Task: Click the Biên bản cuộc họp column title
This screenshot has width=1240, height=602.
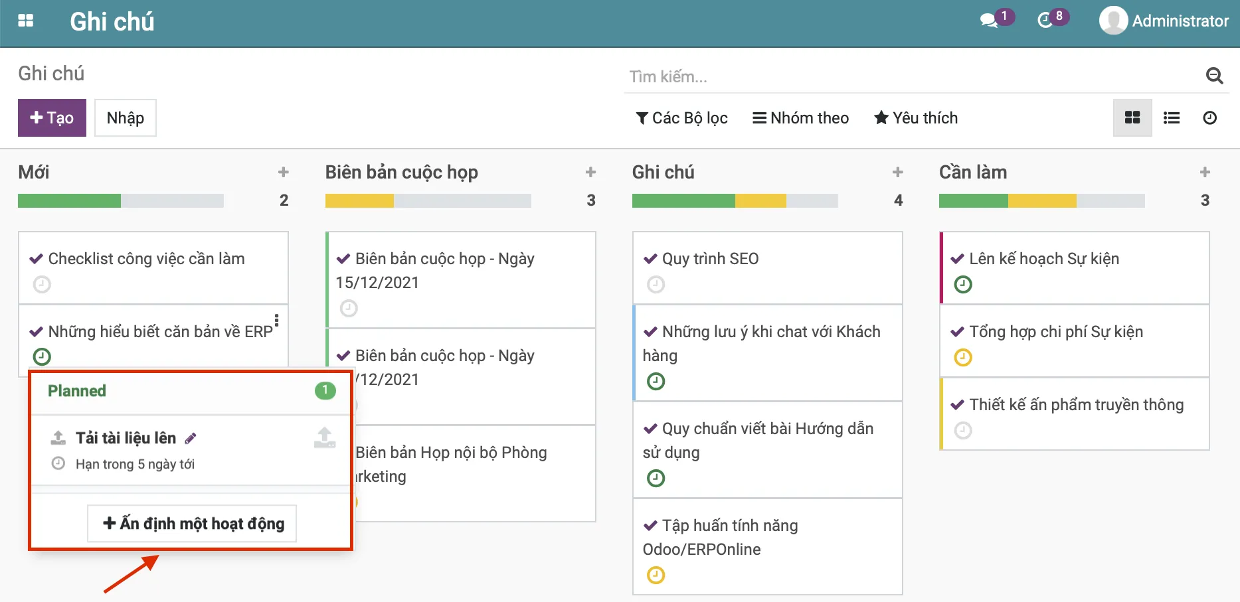Action: pos(401,173)
